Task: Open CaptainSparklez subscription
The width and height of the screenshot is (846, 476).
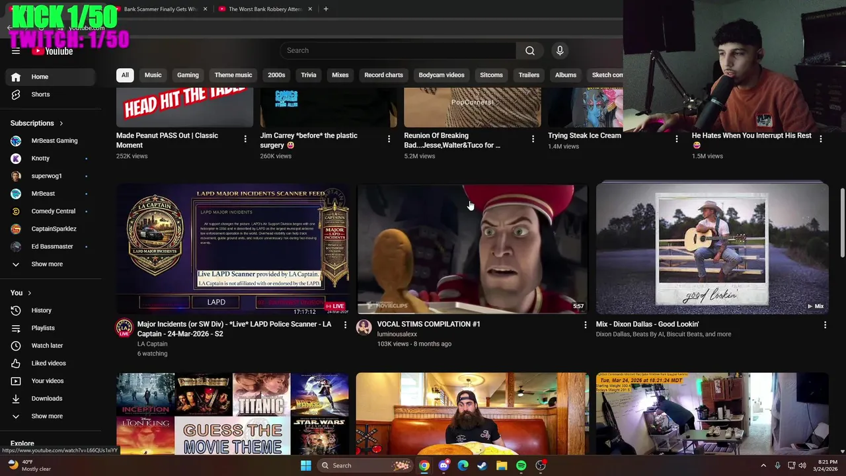Action: 50,229
